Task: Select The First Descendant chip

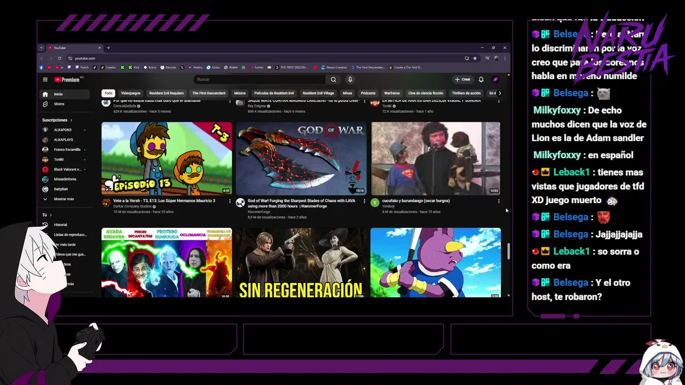Action: point(209,93)
